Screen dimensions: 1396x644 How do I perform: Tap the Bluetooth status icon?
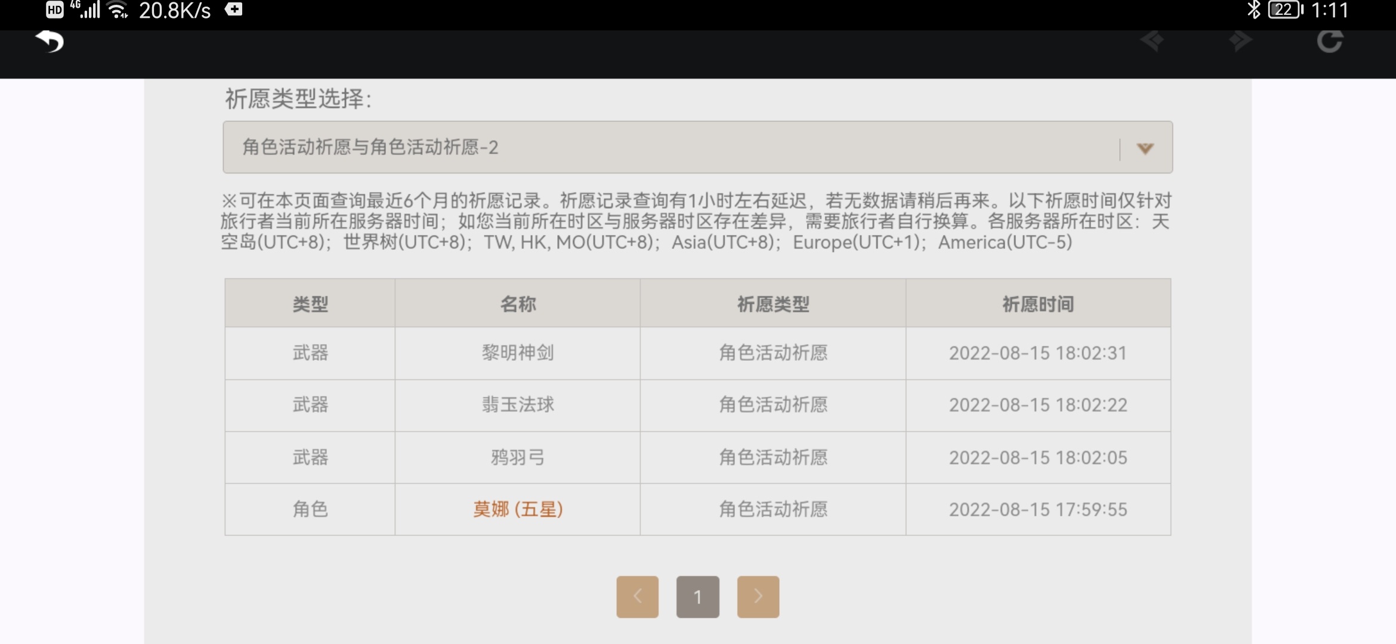[1253, 10]
